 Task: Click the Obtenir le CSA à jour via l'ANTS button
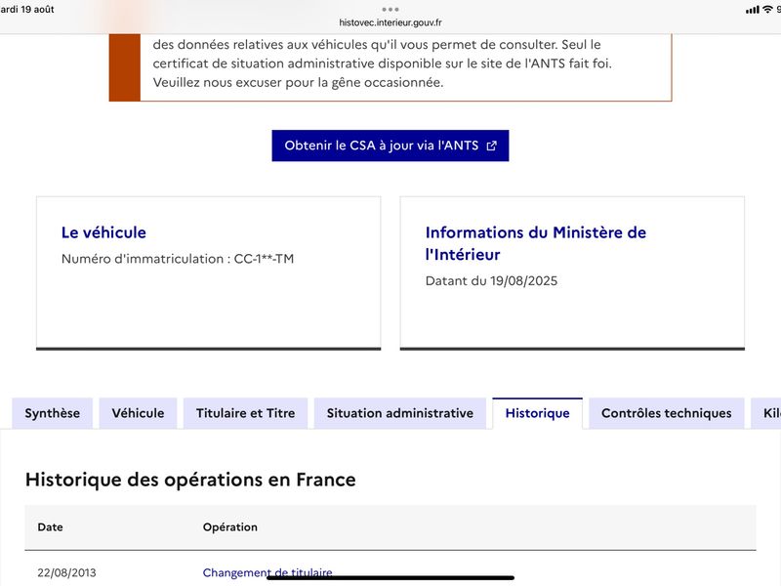390,146
